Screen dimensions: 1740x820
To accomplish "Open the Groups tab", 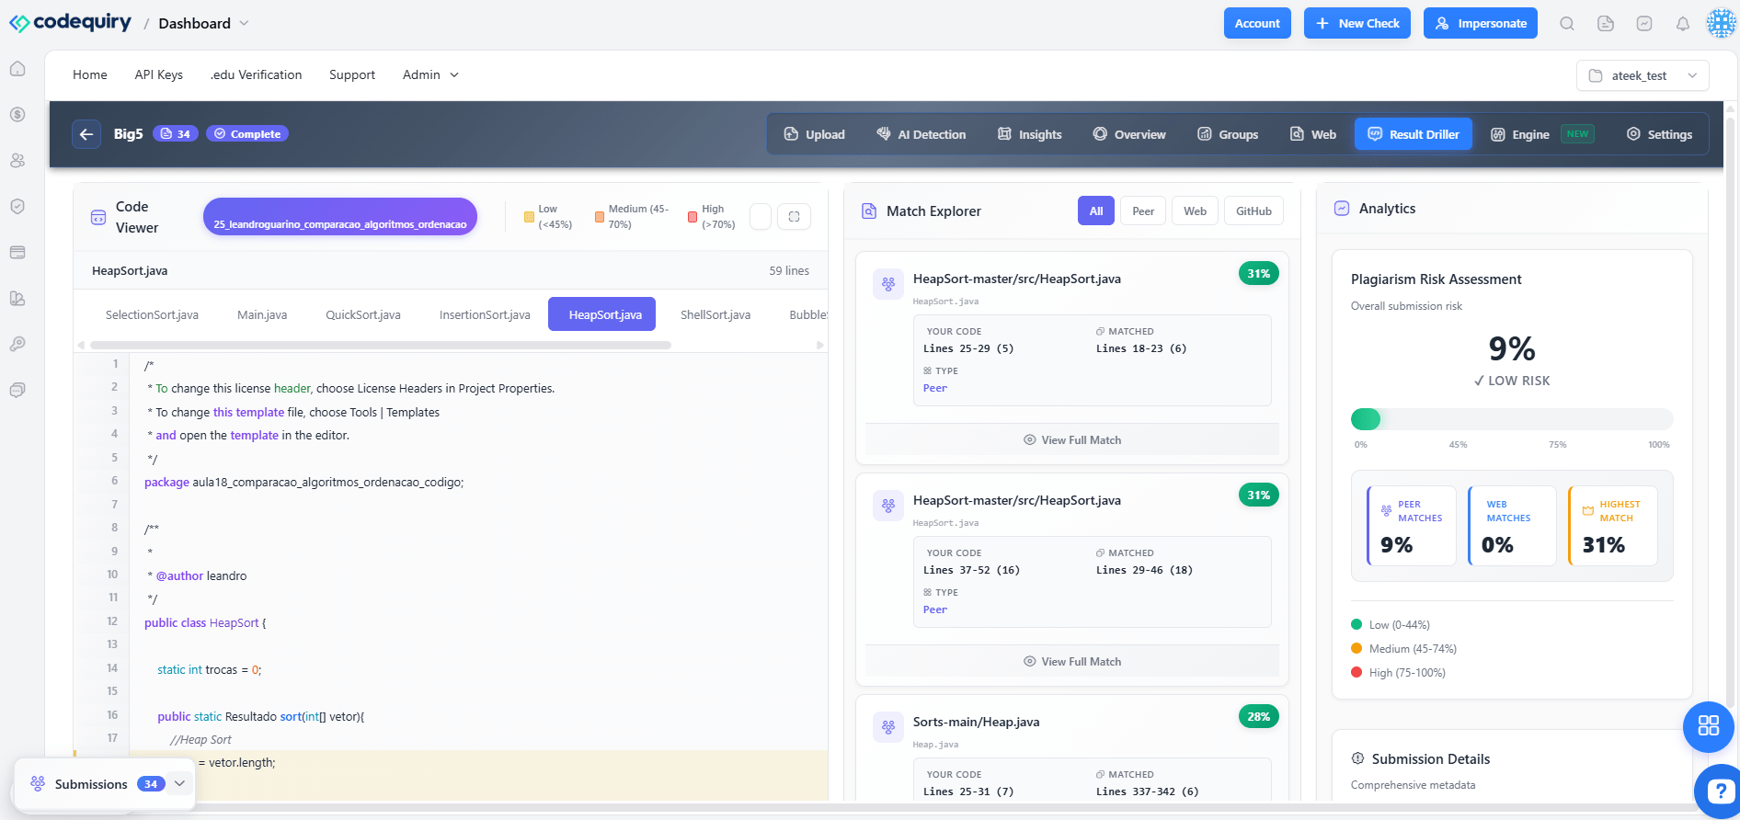I will (x=1228, y=134).
